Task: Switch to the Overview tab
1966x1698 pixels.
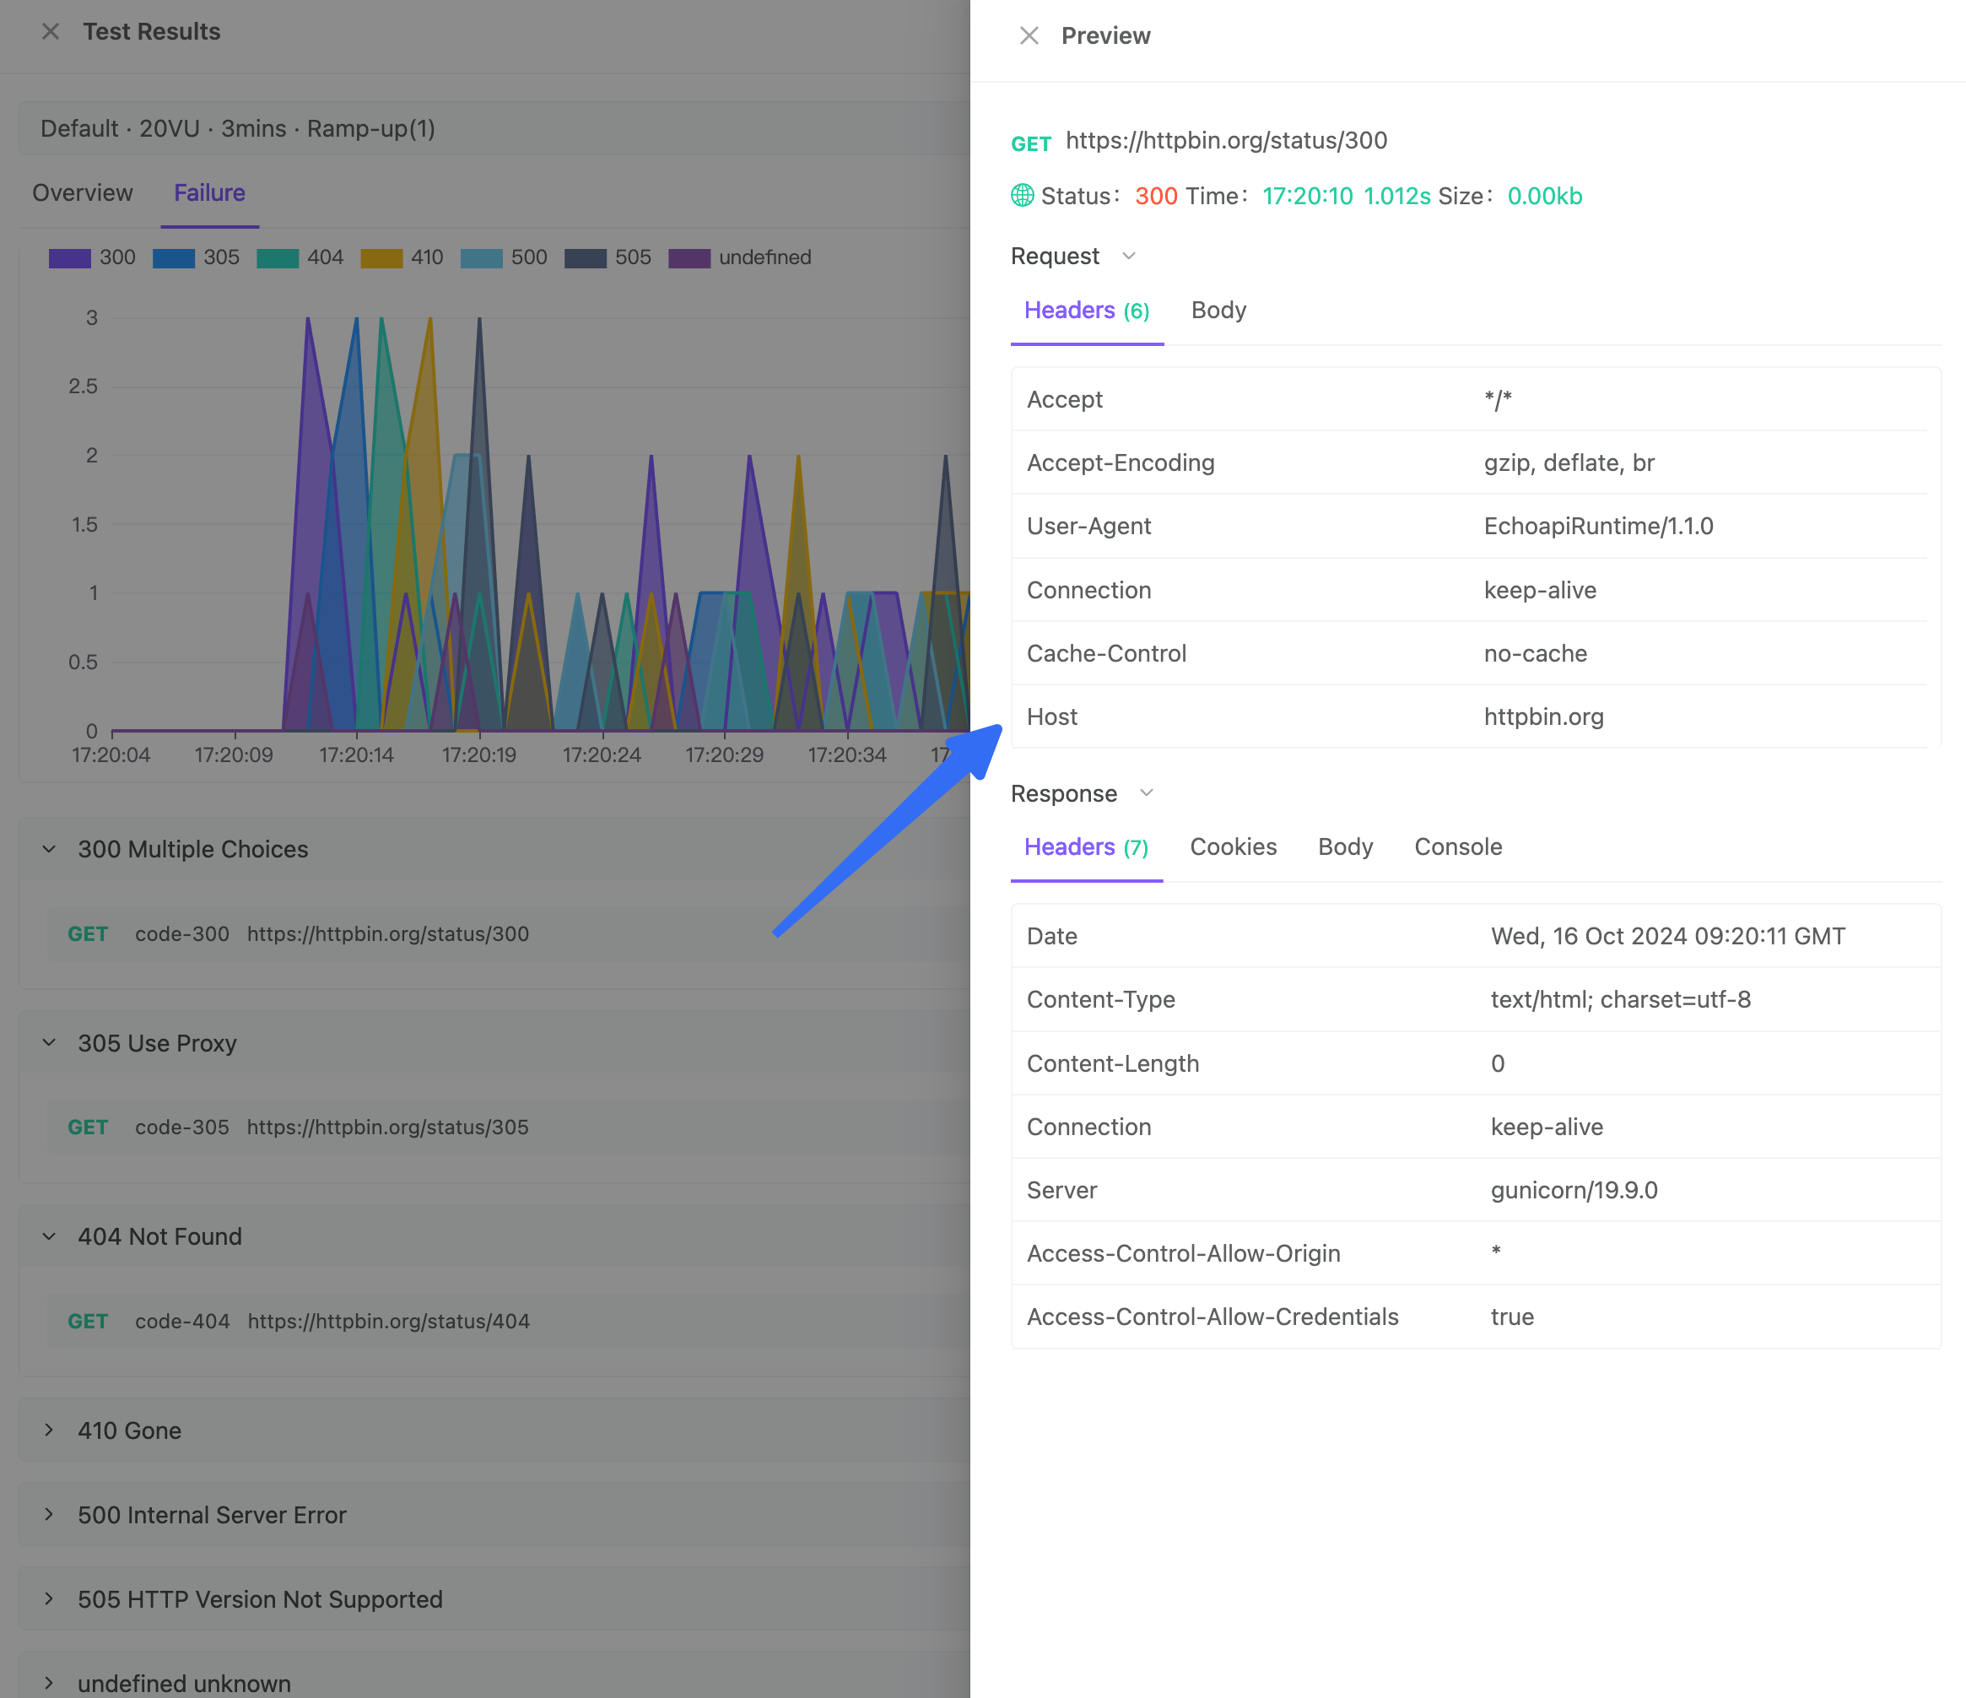Action: pos(83,192)
